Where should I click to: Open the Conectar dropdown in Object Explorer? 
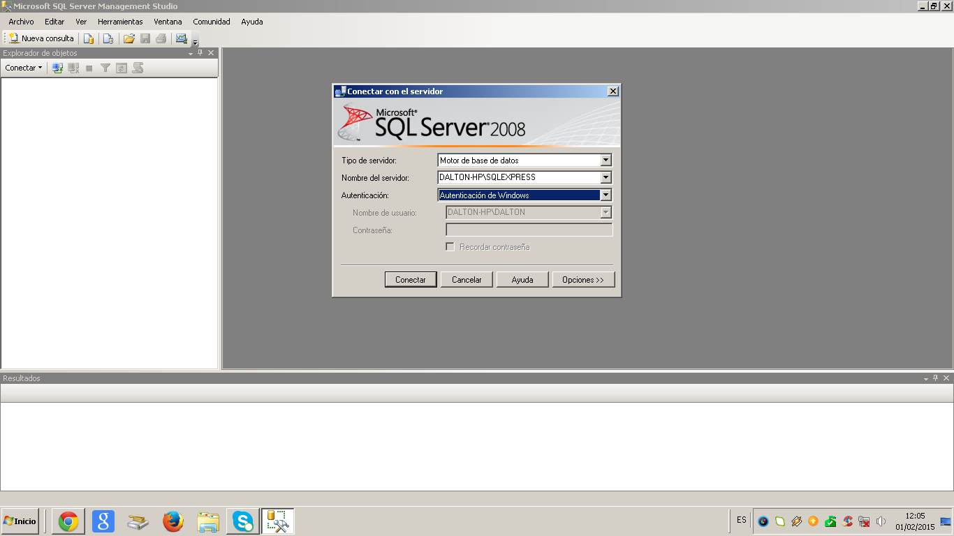click(x=24, y=68)
